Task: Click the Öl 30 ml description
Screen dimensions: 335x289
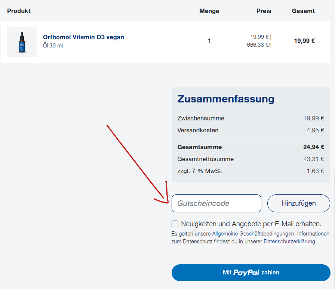Action: [x=53, y=46]
